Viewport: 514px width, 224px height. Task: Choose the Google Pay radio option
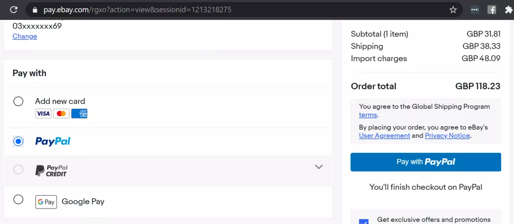coord(18,200)
